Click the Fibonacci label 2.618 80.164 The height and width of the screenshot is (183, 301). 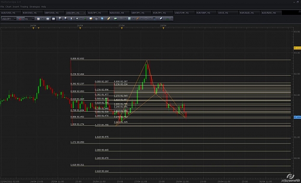[x=102, y=171]
